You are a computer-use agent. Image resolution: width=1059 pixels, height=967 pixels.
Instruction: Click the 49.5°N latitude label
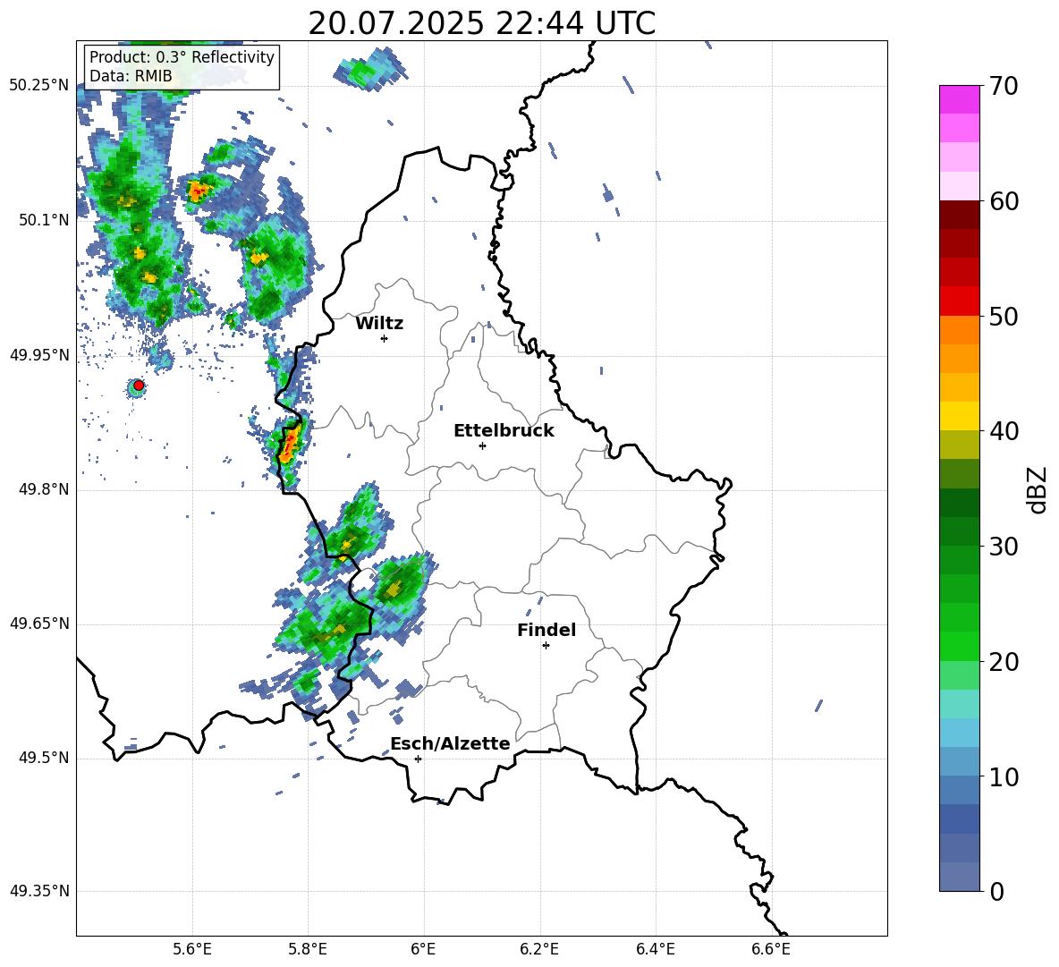[x=44, y=758]
